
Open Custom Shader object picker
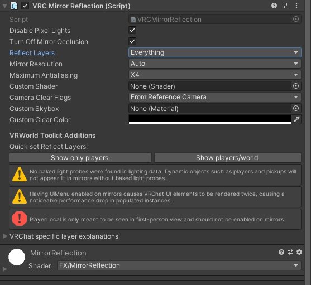(296, 86)
